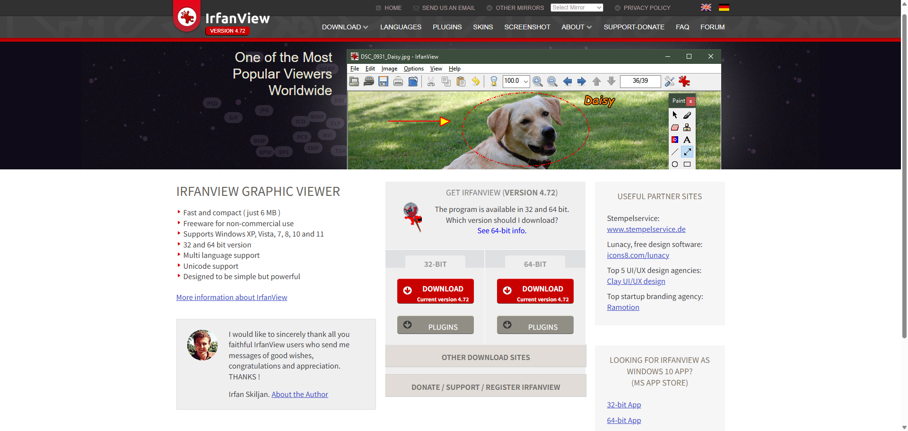
Task: Click the red IrfanView About toolbar icon
Action: click(x=684, y=81)
